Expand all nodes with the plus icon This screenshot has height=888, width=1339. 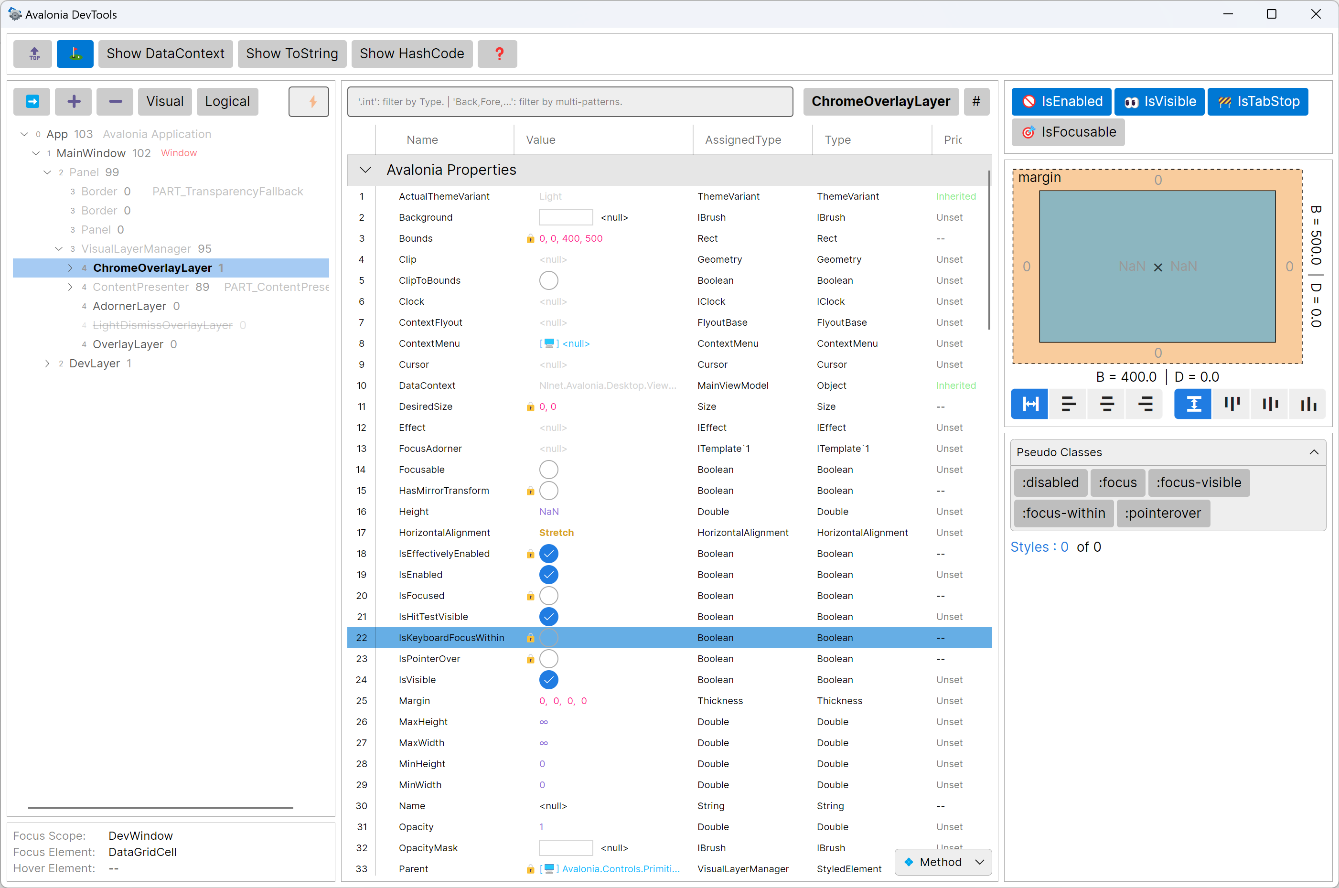point(74,101)
